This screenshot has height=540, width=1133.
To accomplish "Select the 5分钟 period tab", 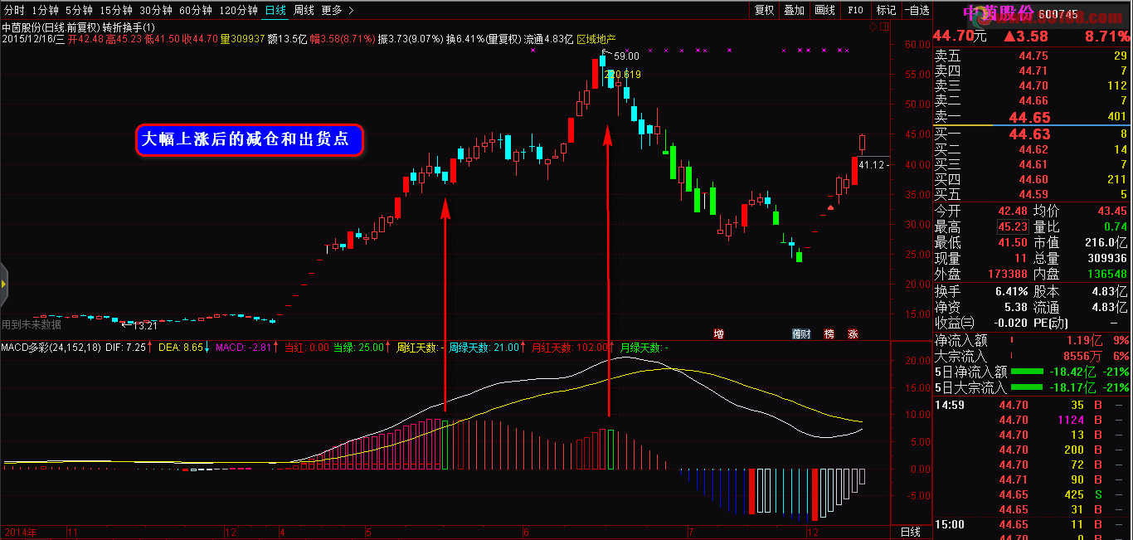I will [x=79, y=10].
